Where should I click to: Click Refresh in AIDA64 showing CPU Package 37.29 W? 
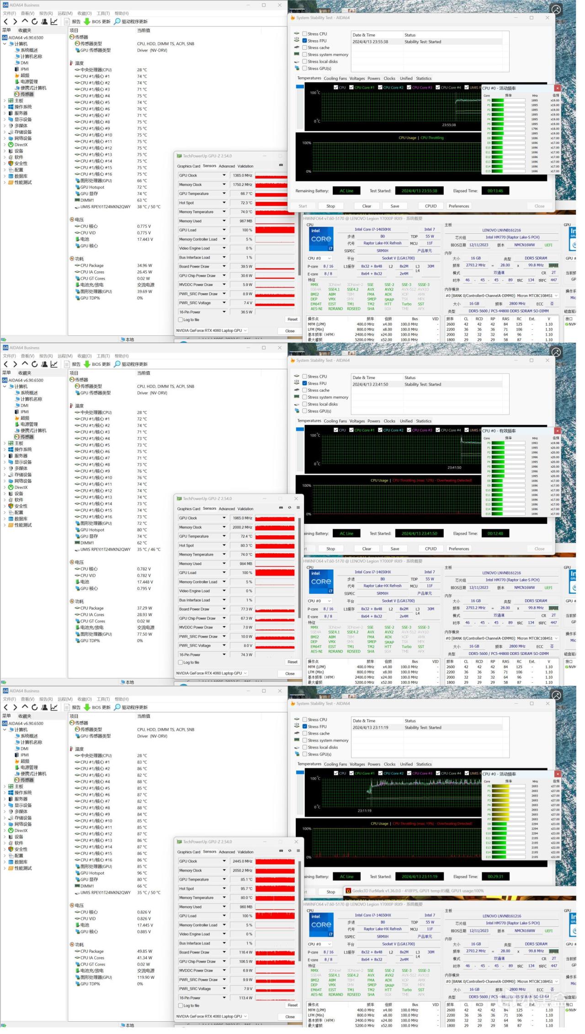34,364
